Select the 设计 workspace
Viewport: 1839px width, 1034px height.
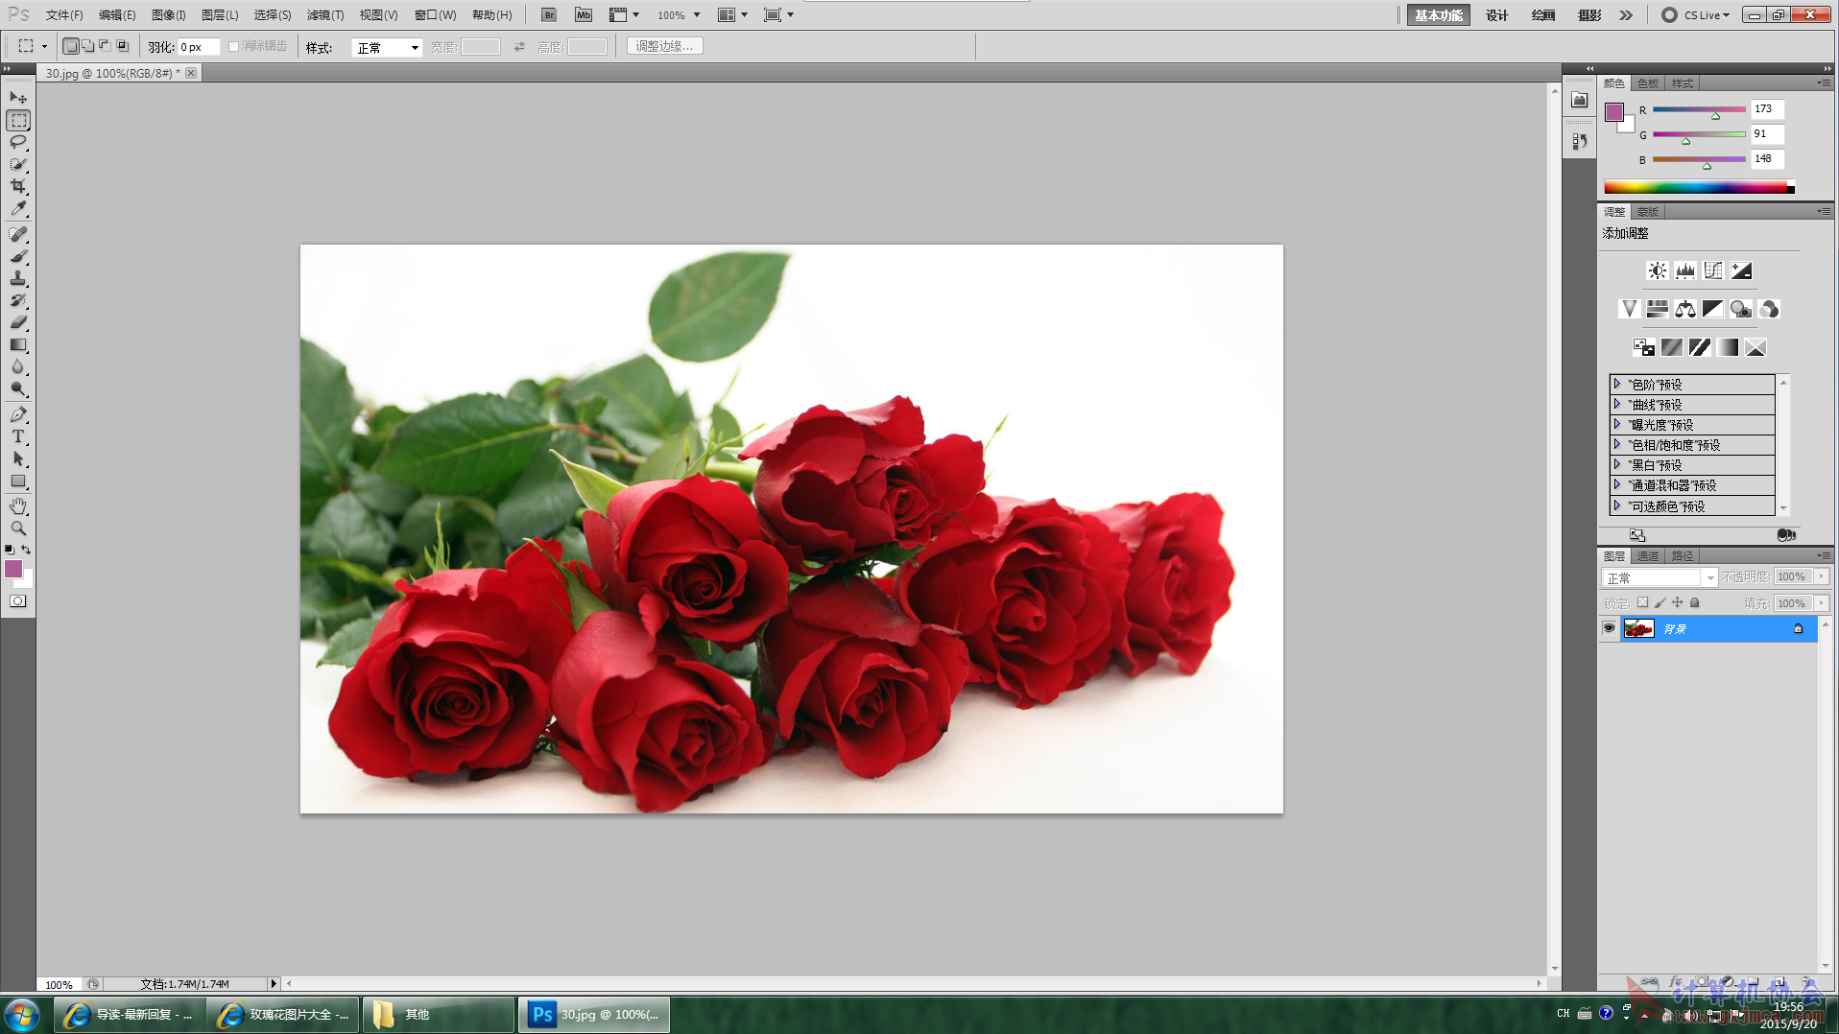[x=1497, y=15]
